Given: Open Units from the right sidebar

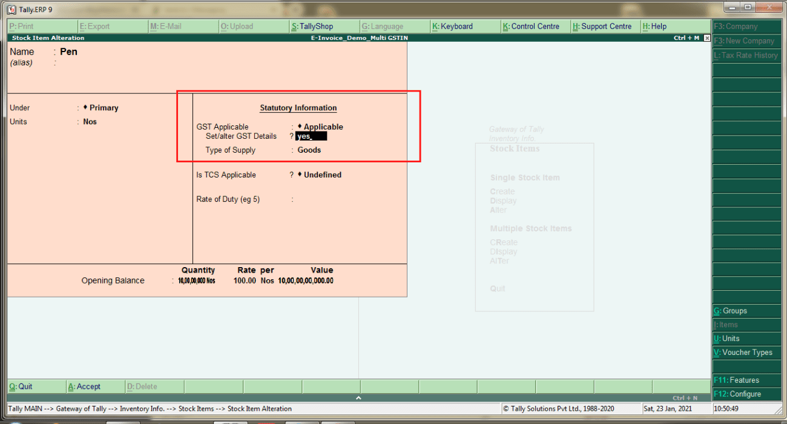Looking at the screenshot, I should 746,339.
